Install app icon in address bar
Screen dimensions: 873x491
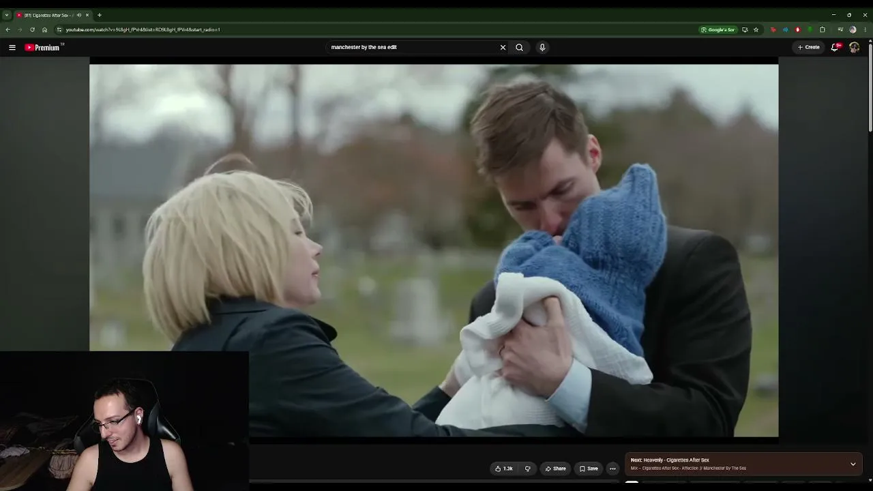click(745, 29)
